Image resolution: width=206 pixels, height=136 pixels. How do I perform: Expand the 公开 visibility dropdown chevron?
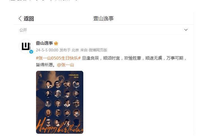(186, 30)
